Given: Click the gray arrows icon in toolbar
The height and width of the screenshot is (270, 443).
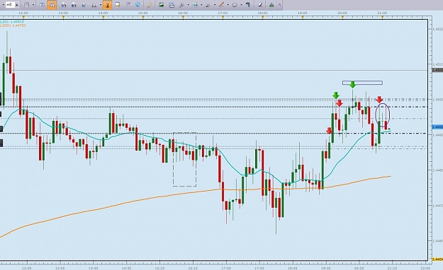Looking at the screenshot, I should (128, 5).
